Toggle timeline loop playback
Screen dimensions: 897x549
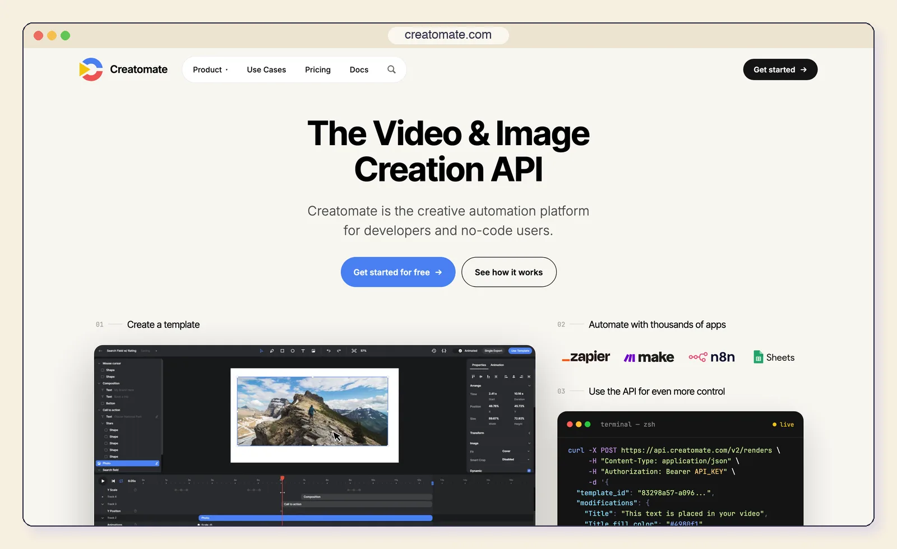121,481
